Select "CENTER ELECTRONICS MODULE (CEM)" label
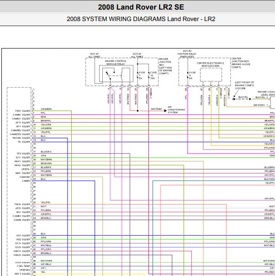 click(x=210, y=65)
